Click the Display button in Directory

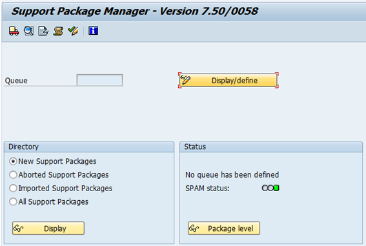[48, 229]
